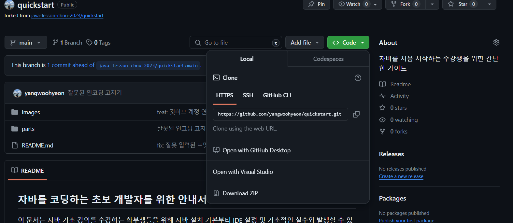Open the Readme link in About
This screenshot has height=223, width=513.
400,84
